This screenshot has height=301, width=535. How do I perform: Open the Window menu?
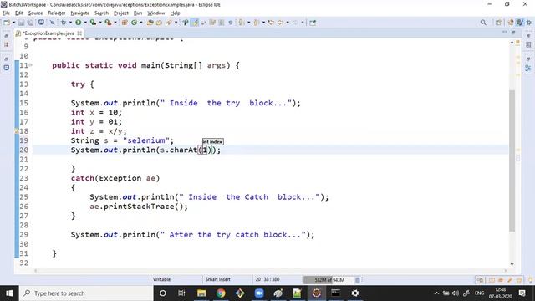[156, 13]
